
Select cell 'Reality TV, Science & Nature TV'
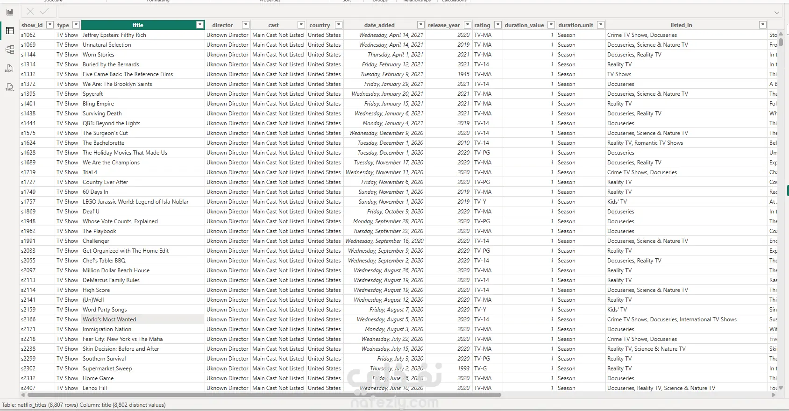tap(687, 349)
